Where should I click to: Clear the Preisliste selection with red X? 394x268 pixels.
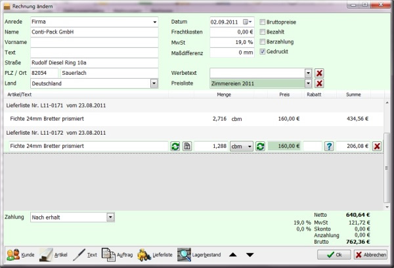coord(319,83)
